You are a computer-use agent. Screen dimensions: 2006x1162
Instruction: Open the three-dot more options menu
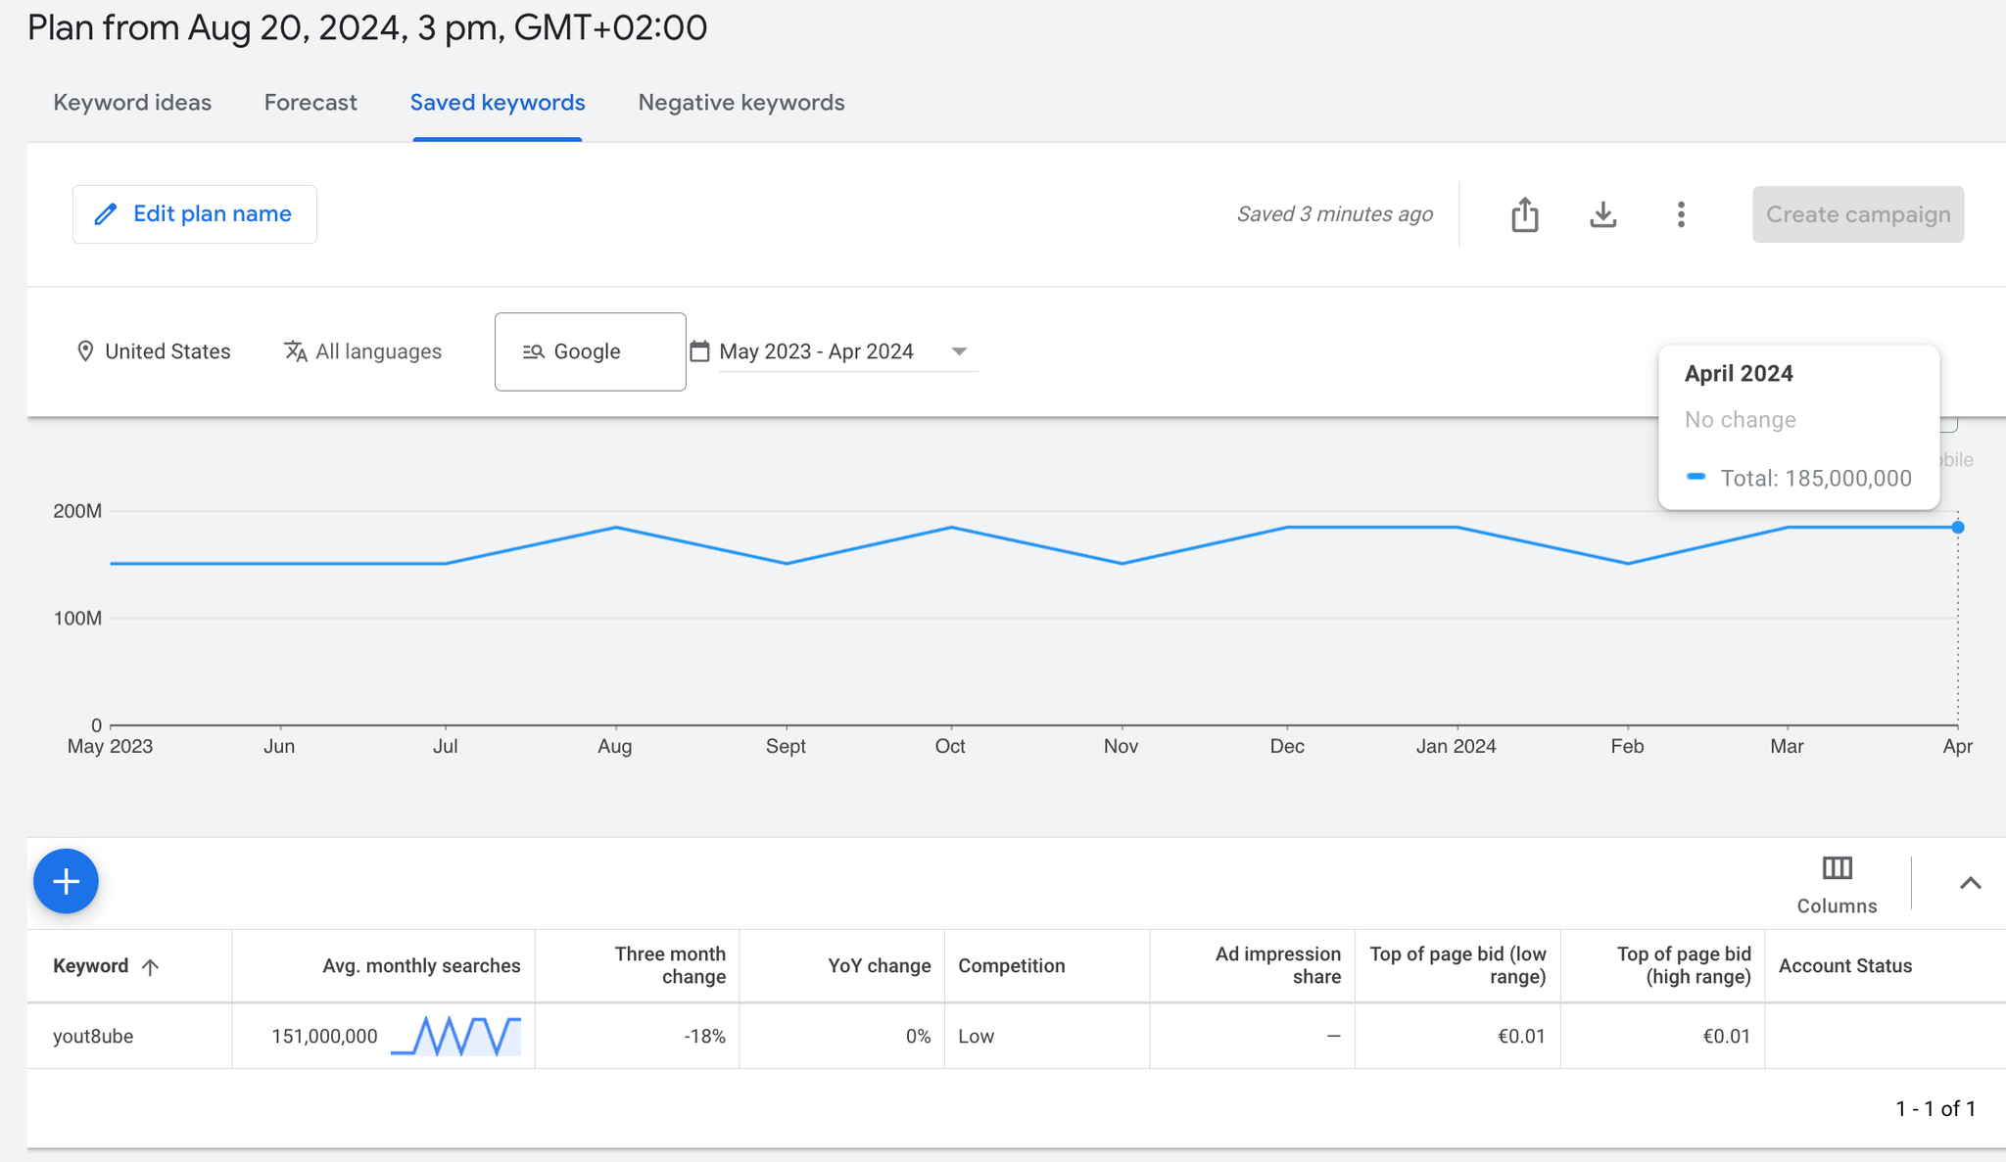click(1681, 214)
